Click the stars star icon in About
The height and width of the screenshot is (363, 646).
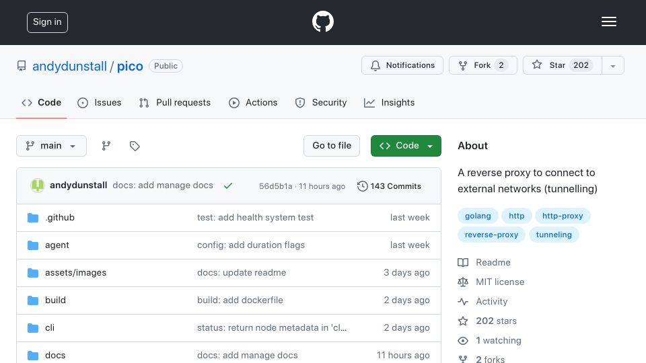[x=463, y=321]
